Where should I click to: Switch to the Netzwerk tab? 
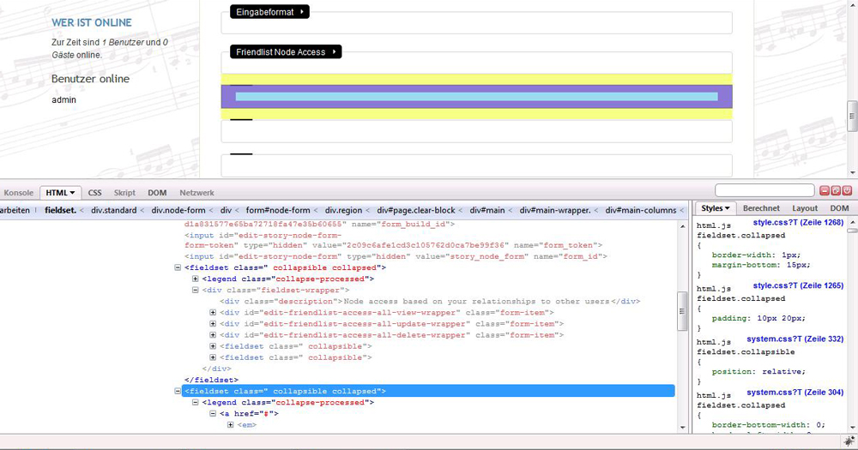[196, 193]
